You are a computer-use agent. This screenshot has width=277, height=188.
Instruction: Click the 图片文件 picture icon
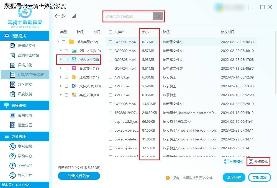[x=74, y=51]
